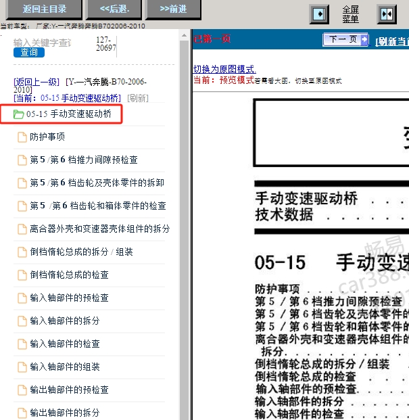Screen dimensions: 409x420
Task: Click 第5/第6档推力间隙预检查 line in preview
Action: (x=329, y=302)
